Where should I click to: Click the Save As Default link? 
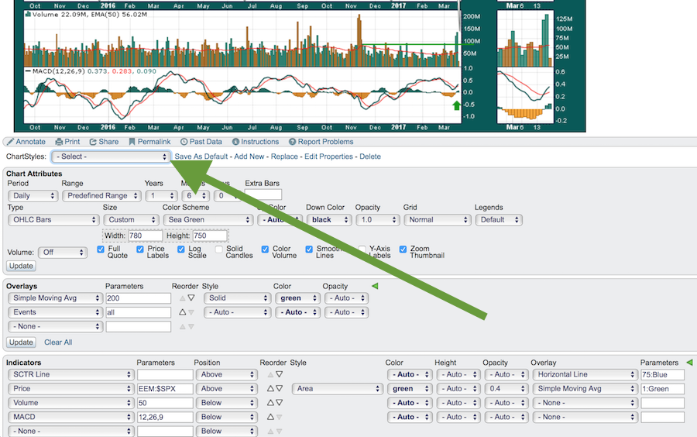point(201,157)
